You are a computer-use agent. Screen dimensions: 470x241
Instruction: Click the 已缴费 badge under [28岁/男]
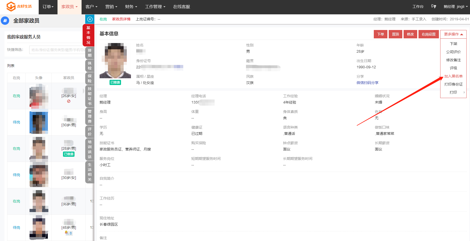point(69,154)
